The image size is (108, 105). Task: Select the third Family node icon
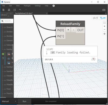tap(9, 63)
